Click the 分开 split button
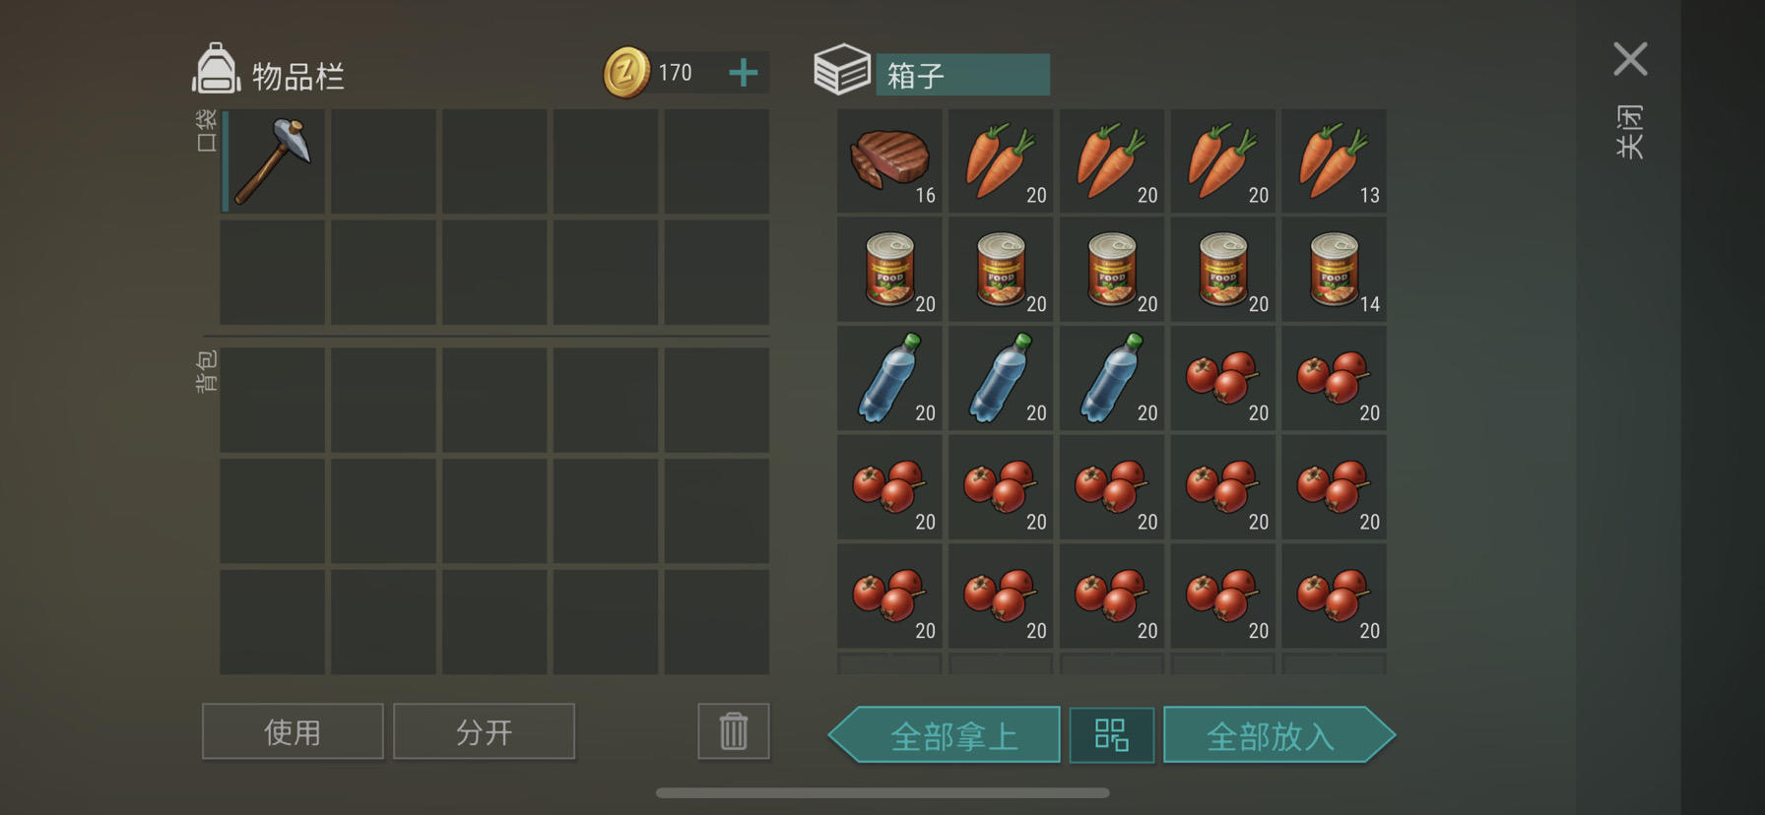This screenshot has width=1765, height=815. click(484, 731)
